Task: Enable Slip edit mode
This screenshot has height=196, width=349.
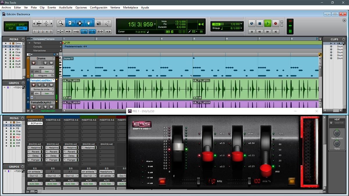Action: point(10,28)
